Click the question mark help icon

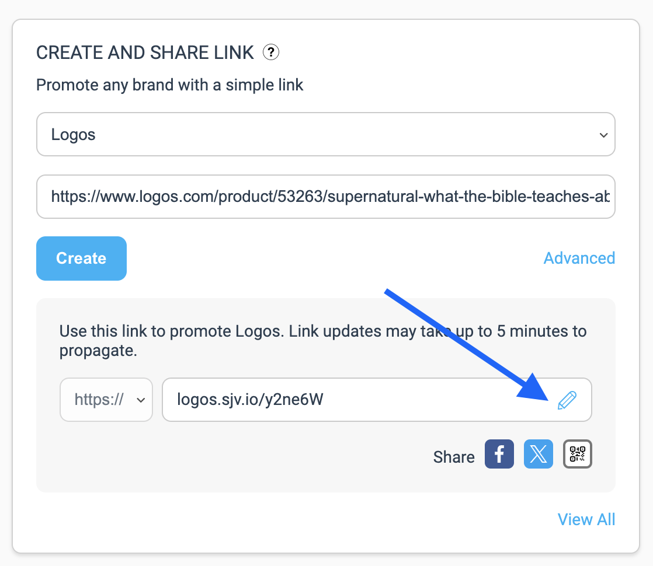tap(270, 53)
